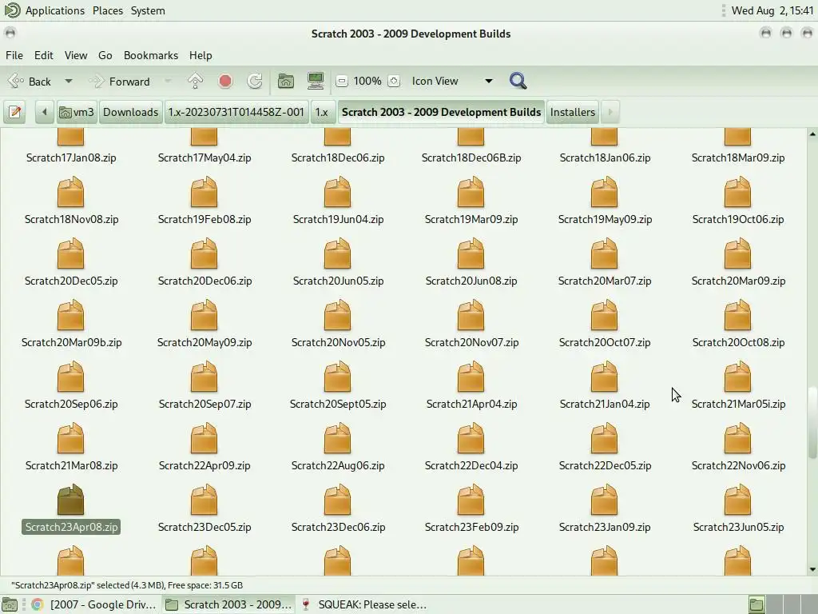Image resolution: width=818 pixels, height=614 pixels.
Task: Click the clock showing Wed Aug 2, 15:41
Action: tap(772, 10)
